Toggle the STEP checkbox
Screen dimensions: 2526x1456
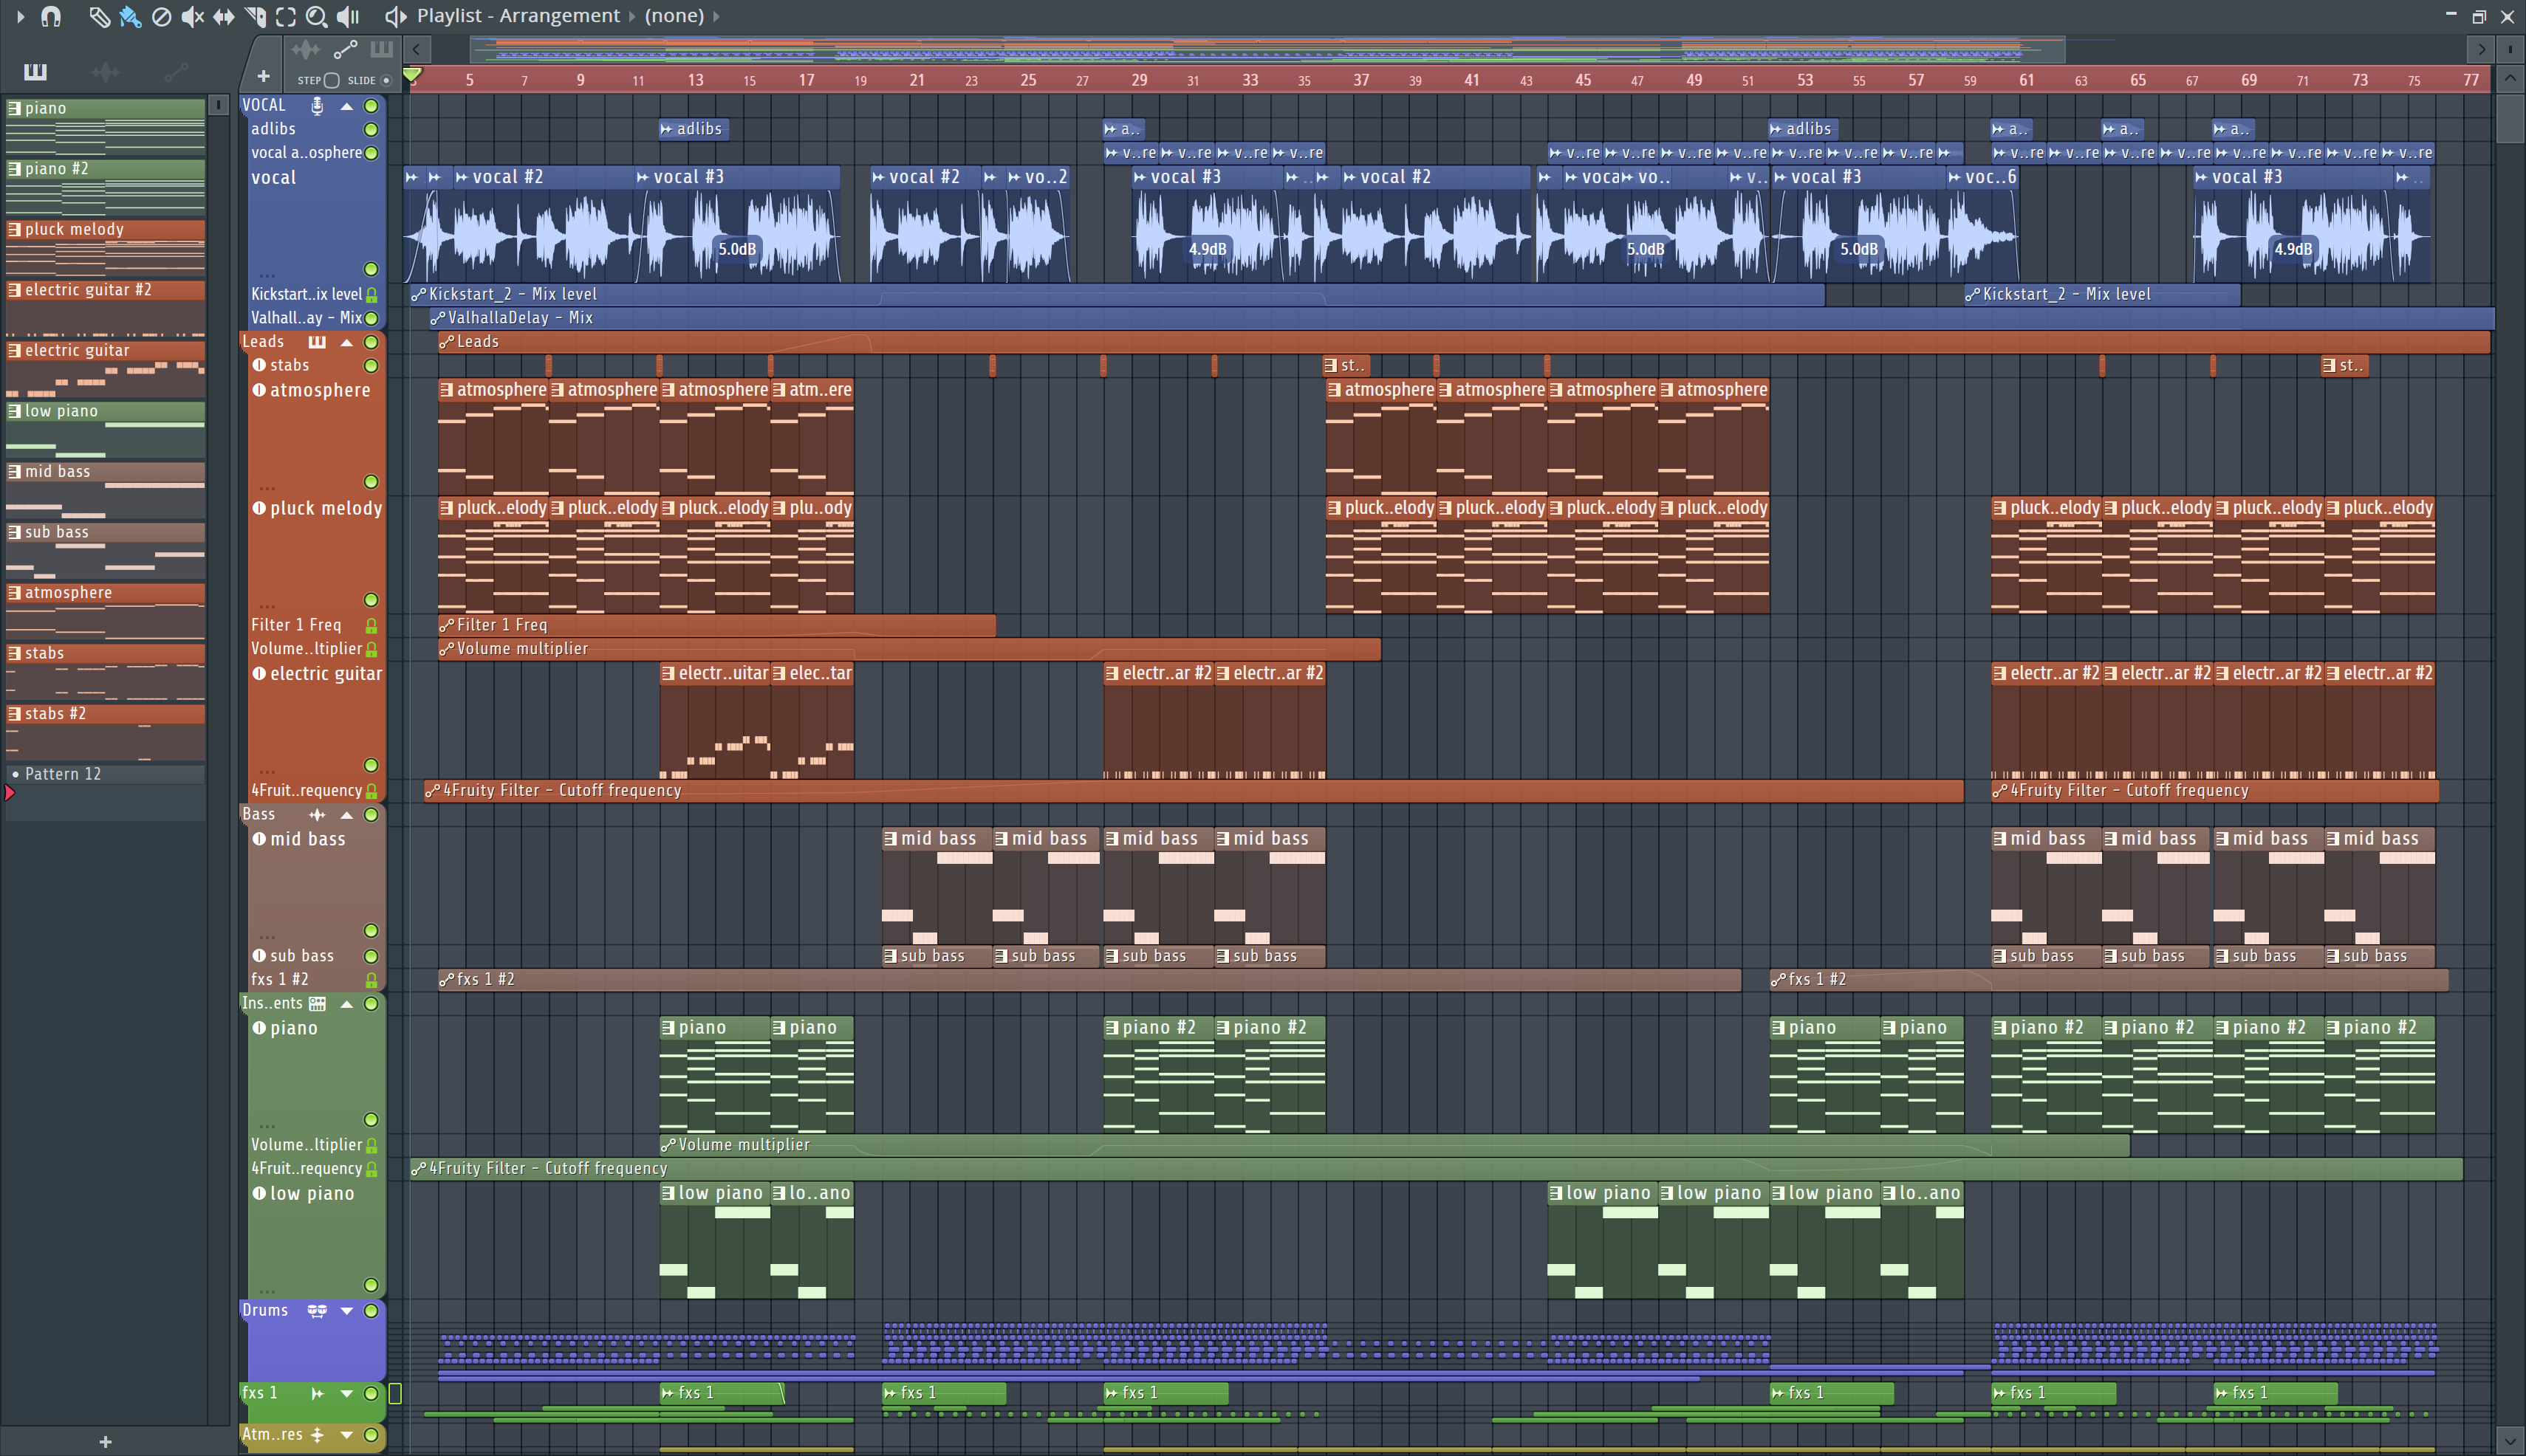[x=332, y=80]
